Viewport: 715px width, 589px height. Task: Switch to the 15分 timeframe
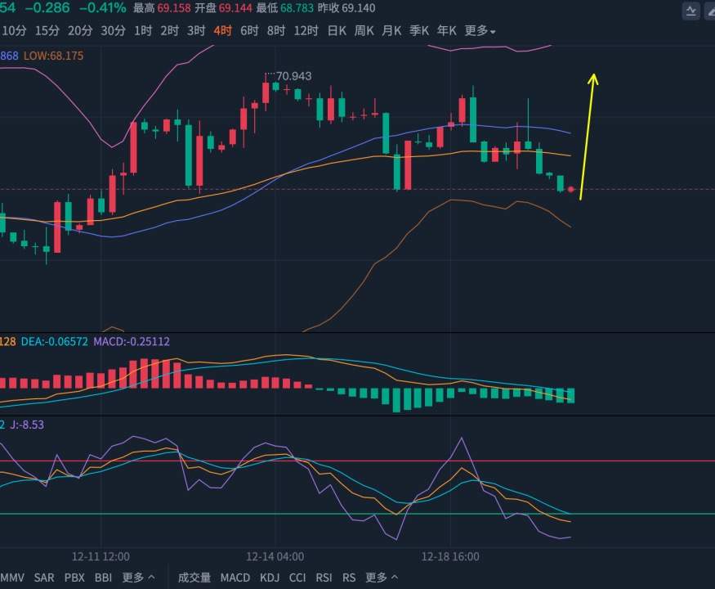(x=47, y=31)
